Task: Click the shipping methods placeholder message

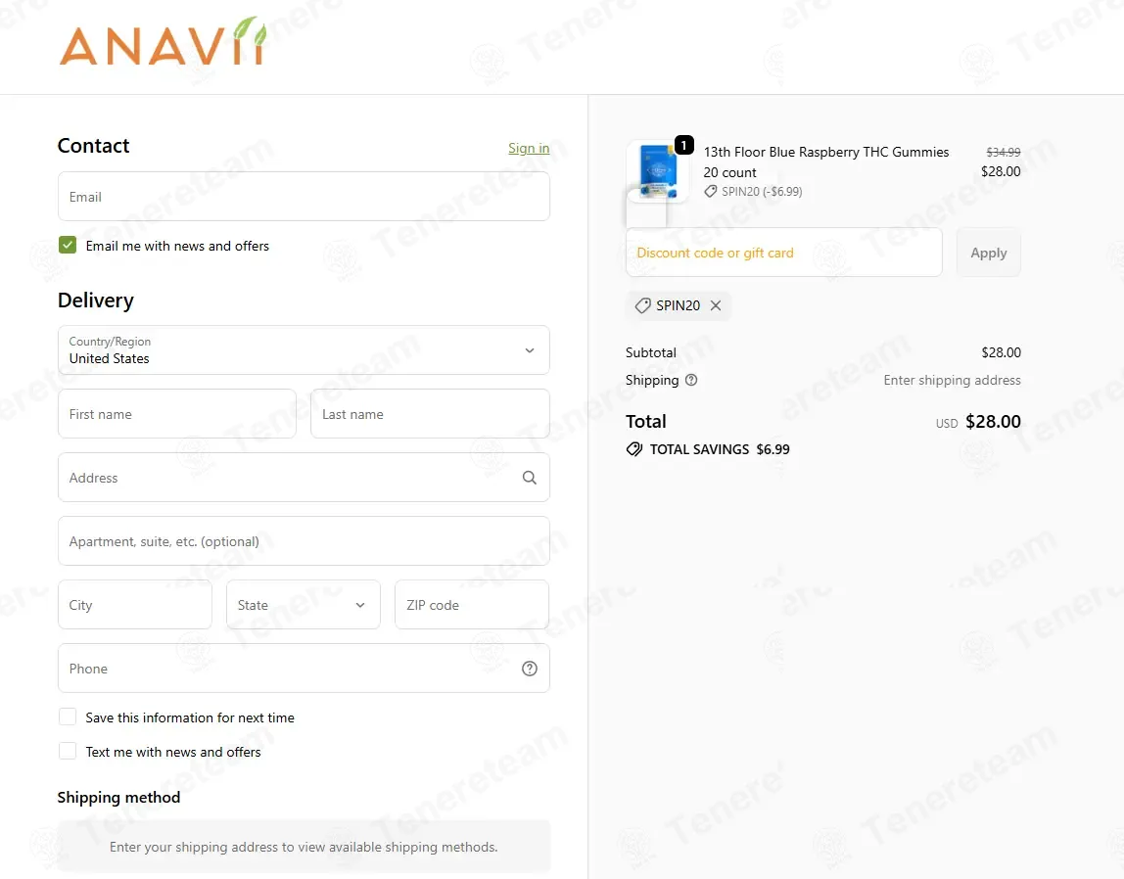Action: point(304,847)
